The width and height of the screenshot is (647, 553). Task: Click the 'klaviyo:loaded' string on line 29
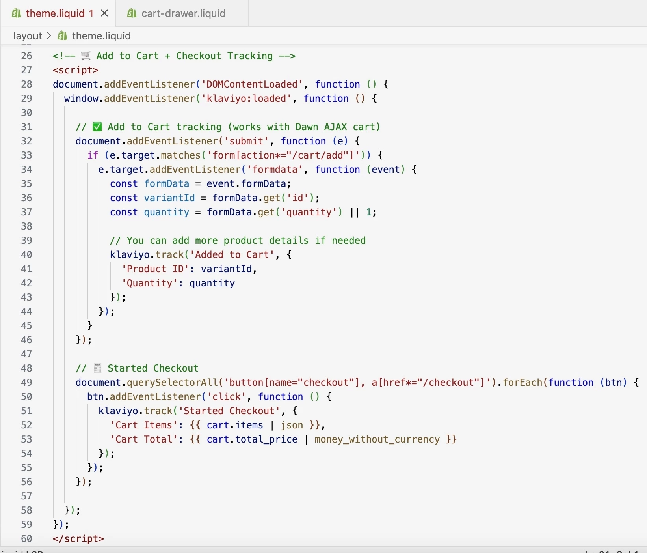246,99
